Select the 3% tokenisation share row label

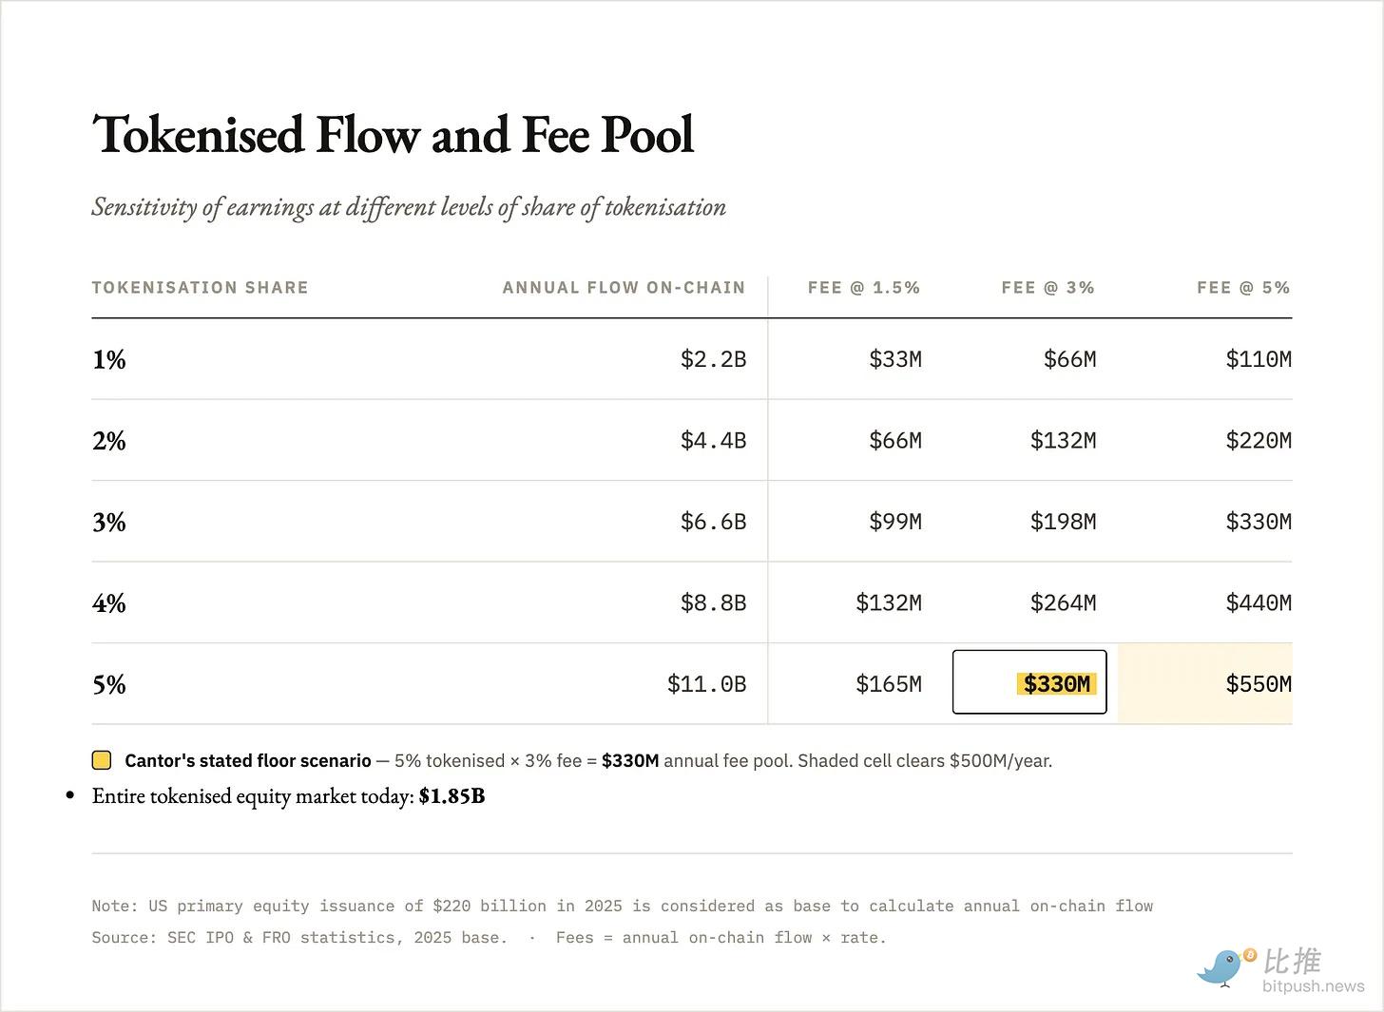[109, 522]
